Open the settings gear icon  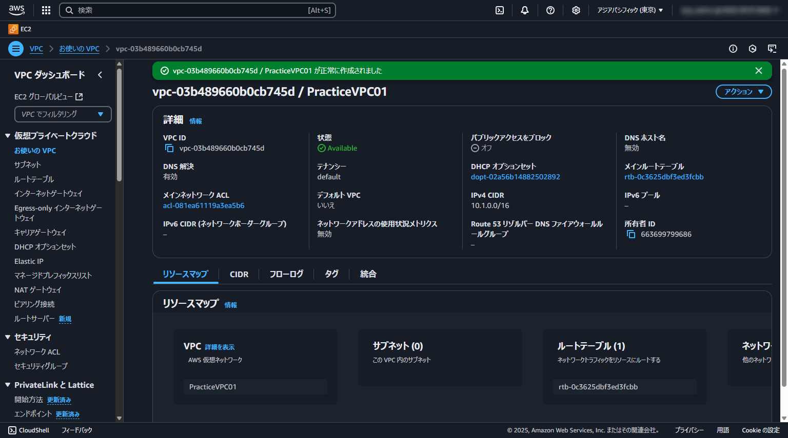[x=576, y=10]
